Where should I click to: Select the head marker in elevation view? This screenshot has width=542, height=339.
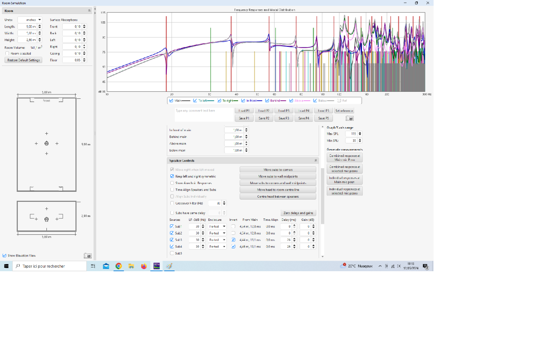[x=46, y=219]
